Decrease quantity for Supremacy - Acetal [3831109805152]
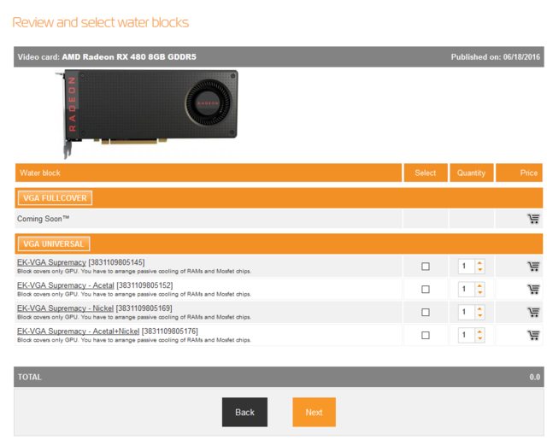 (x=480, y=292)
